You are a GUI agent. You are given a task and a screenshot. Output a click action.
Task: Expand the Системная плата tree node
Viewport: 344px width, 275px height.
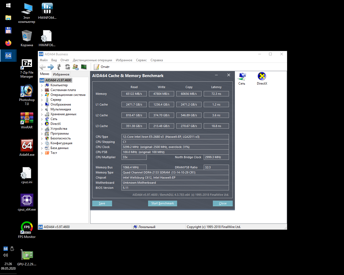tap(42, 90)
